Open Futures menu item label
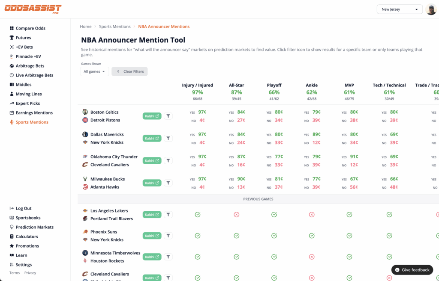Viewport: 439px width, 281px height. click(x=24, y=38)
